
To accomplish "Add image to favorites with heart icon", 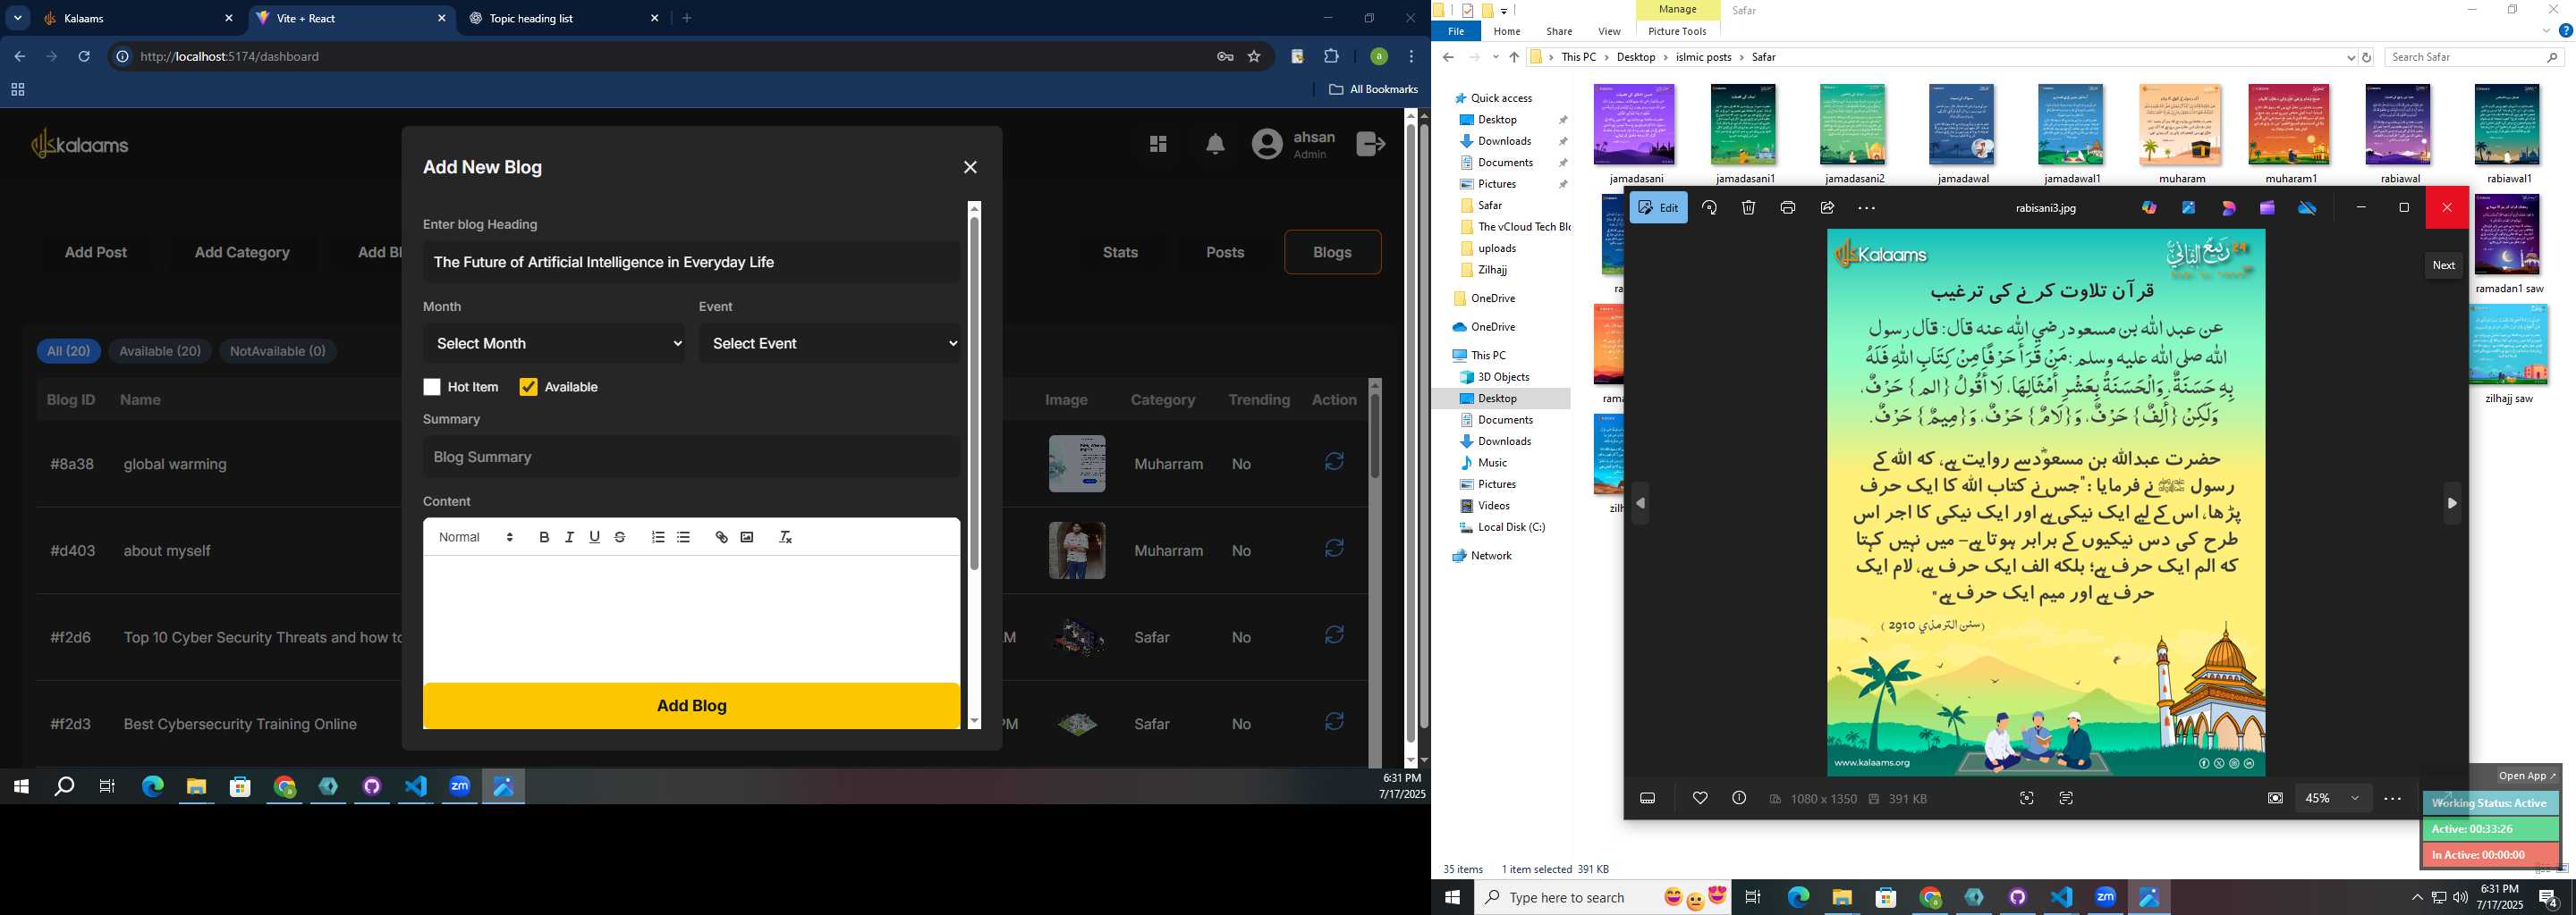I will tap(1700, 798).
